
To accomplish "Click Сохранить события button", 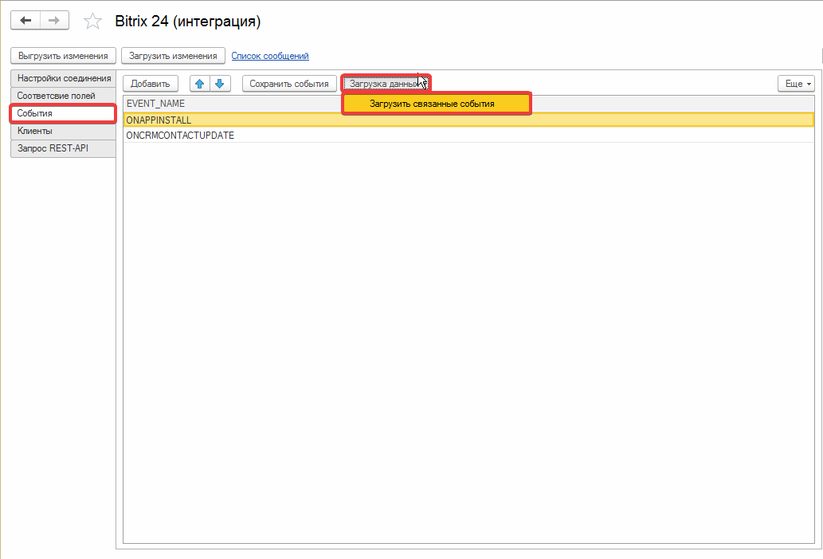I will pyautogui.click(x=289, y=84).
